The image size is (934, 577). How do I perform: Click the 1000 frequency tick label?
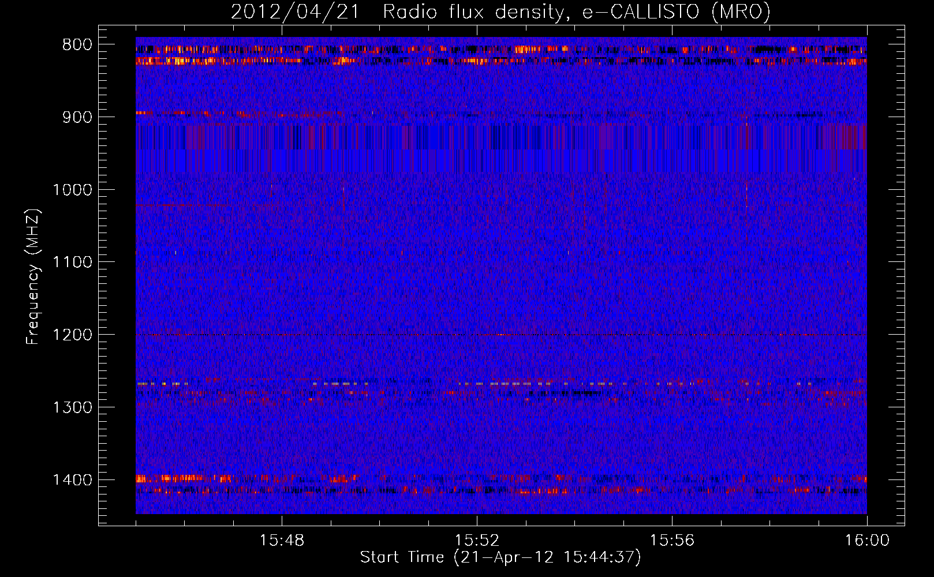tap(72, 190)
